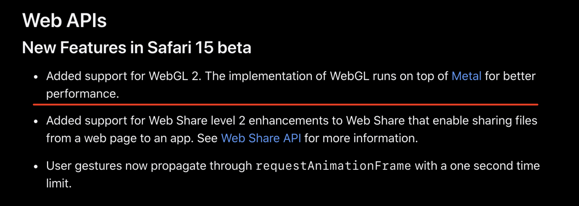
Task: Click the words 'for better' after Metal
Action: click(x=510, y=76)
